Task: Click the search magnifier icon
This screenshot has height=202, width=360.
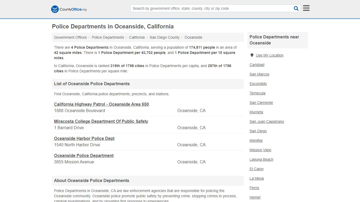Action: click(296, 8)
